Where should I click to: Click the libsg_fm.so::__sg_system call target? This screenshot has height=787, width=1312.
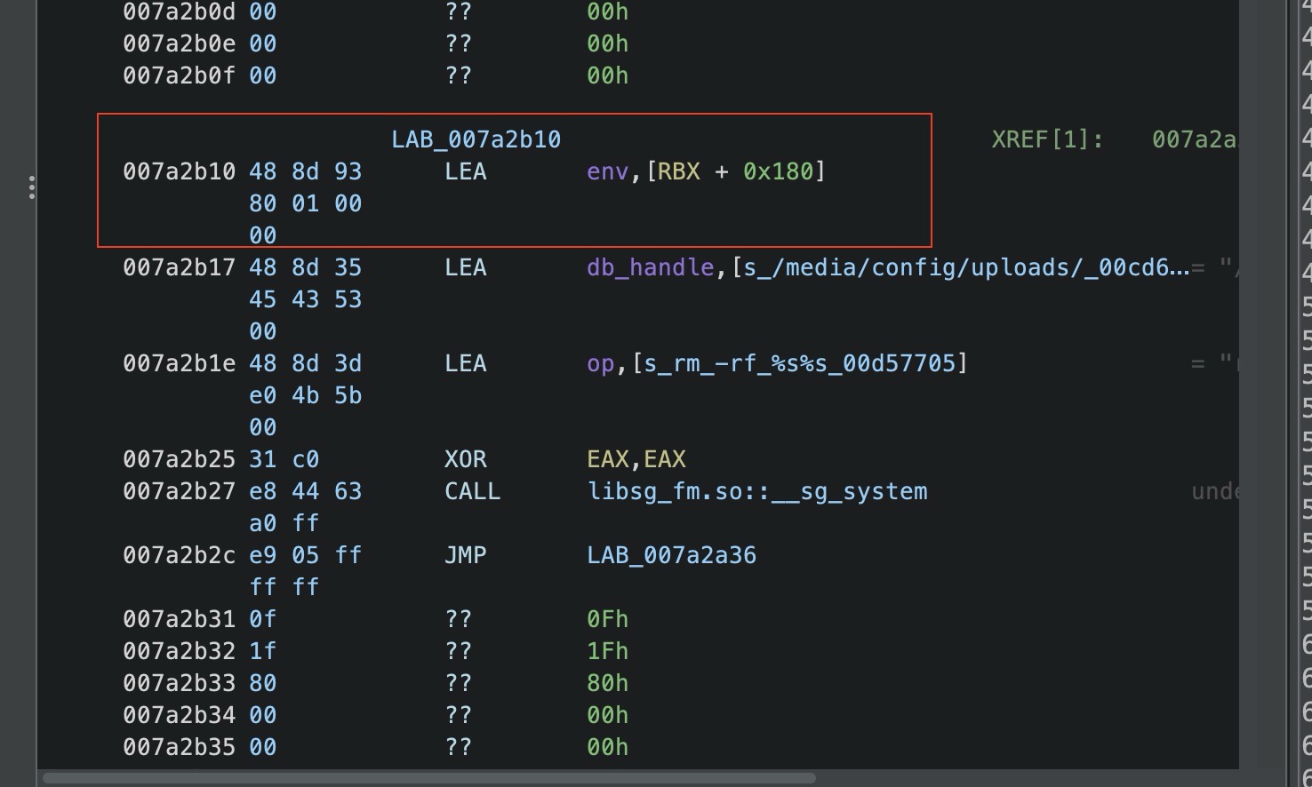[x=757, y=491]
